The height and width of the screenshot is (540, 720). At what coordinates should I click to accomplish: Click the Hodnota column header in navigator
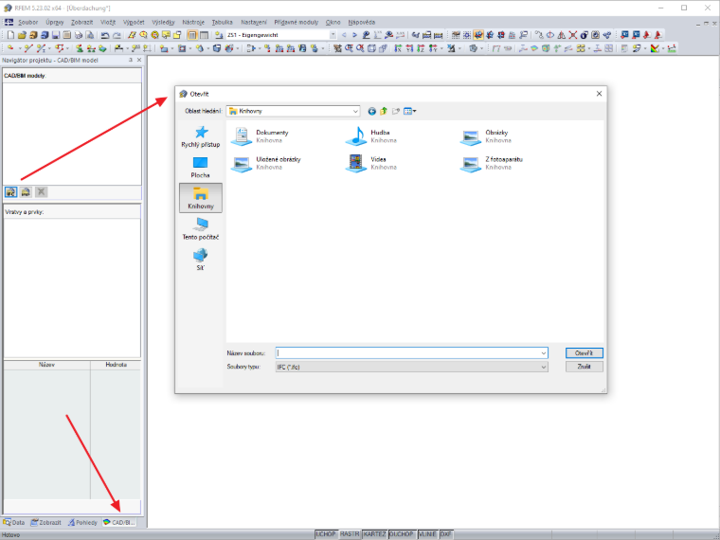coord(116,365)
